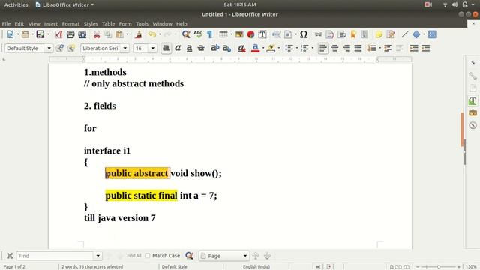The height and width of the screenshot is (270, 480).
Task: Save the document with the Save icon
Action: click(40, 34)
